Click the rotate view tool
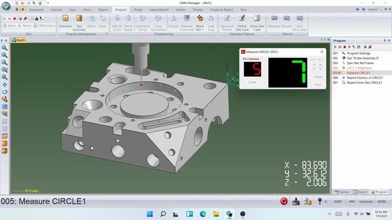This screenshot has width=392, height=220. click(4, 92)
